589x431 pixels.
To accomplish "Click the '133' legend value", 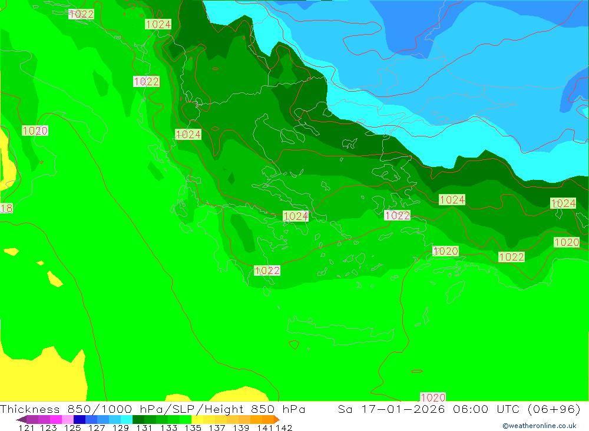I will [x=168, y=427].
